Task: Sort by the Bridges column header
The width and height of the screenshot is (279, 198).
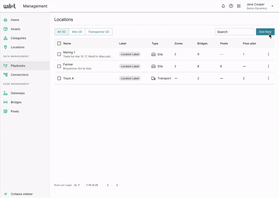Action: [202, 43]
